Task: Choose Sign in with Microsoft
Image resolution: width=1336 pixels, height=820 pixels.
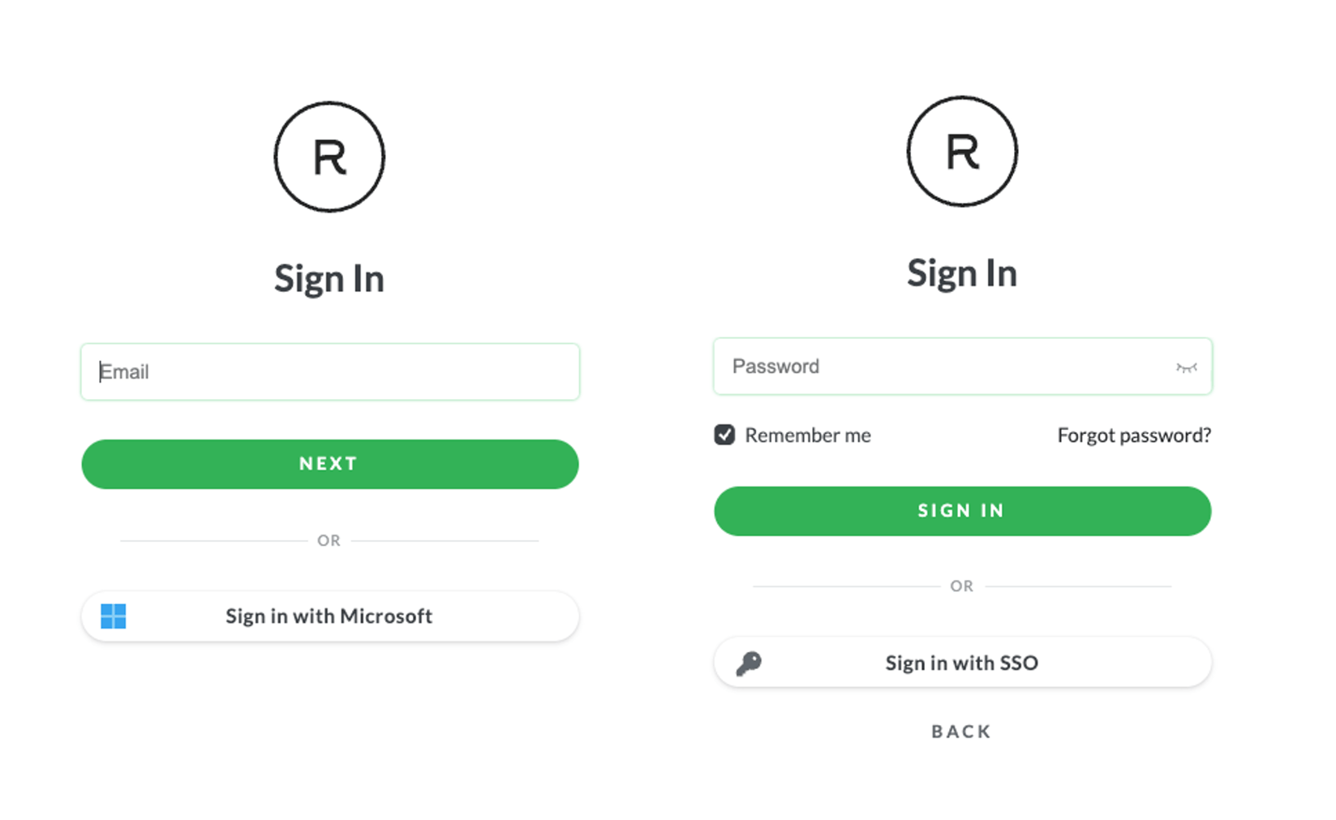Action: (x=329, y=616)
